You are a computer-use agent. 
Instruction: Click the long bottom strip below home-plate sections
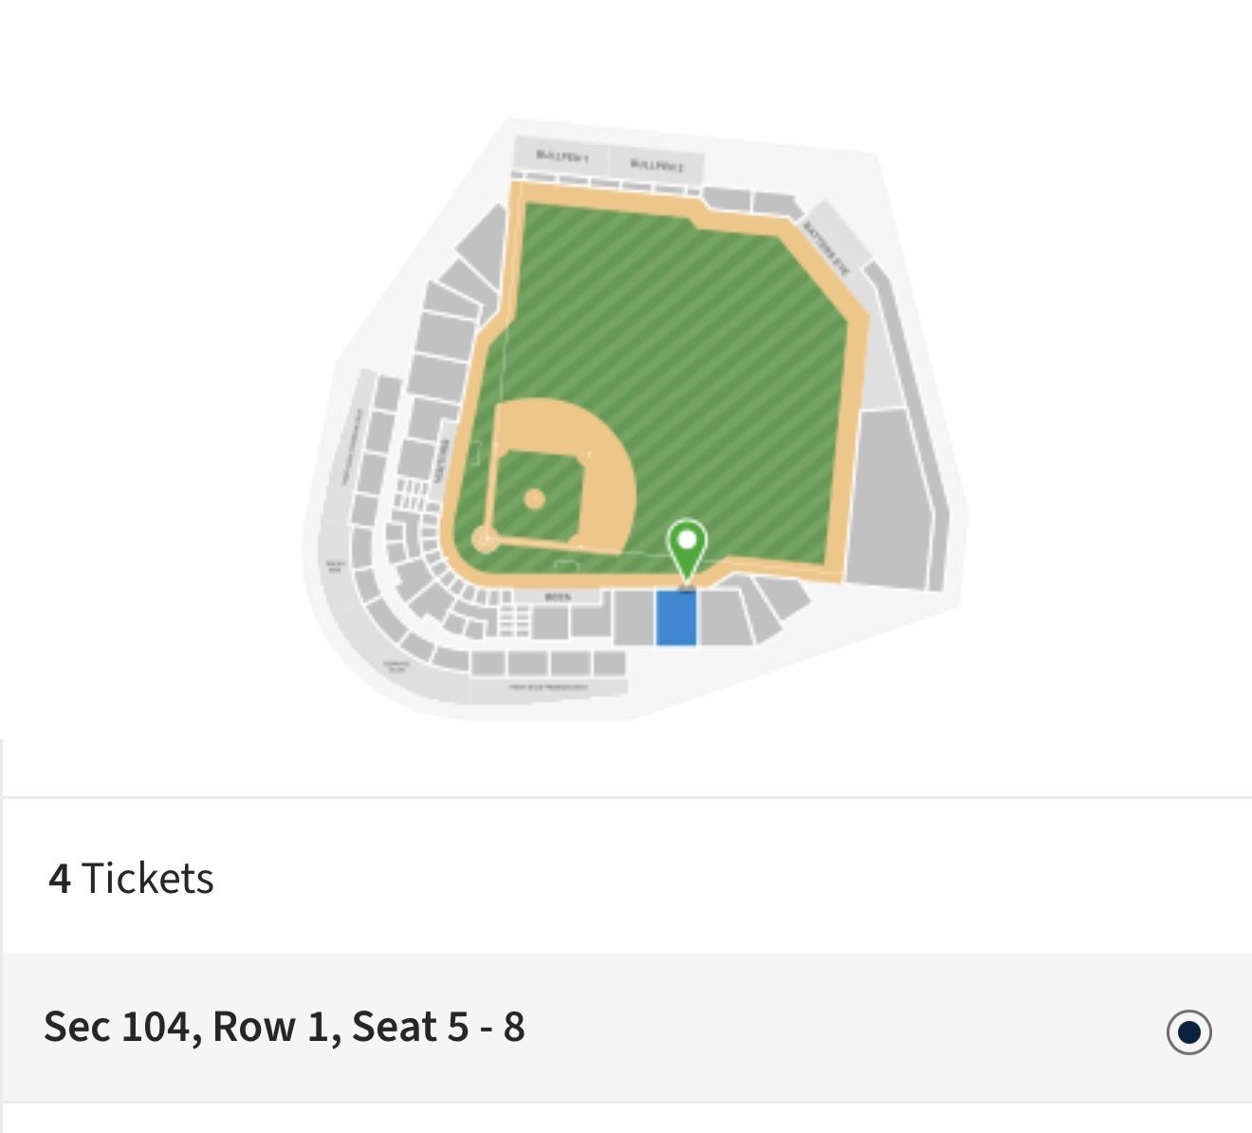[548, 688]
